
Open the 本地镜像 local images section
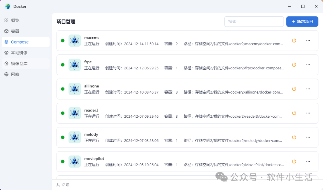tap(25, 53)
